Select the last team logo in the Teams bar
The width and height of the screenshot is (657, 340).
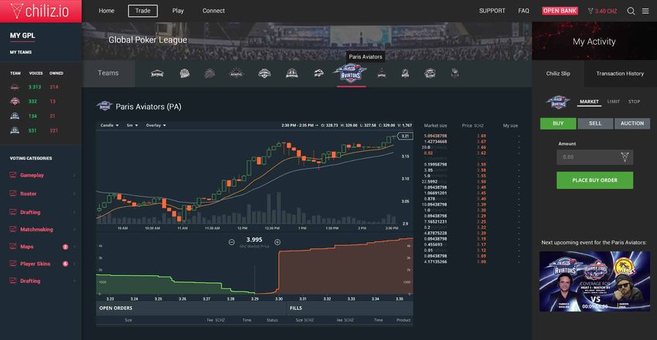point(455,73)
